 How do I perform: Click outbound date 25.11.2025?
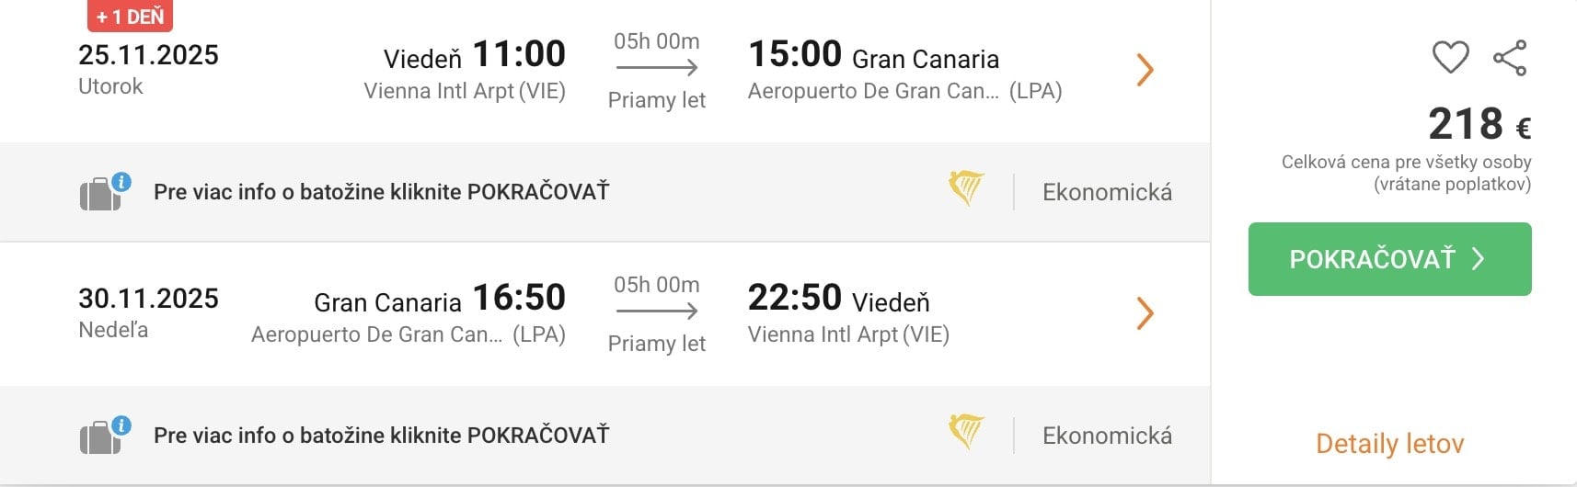point(148,55)
